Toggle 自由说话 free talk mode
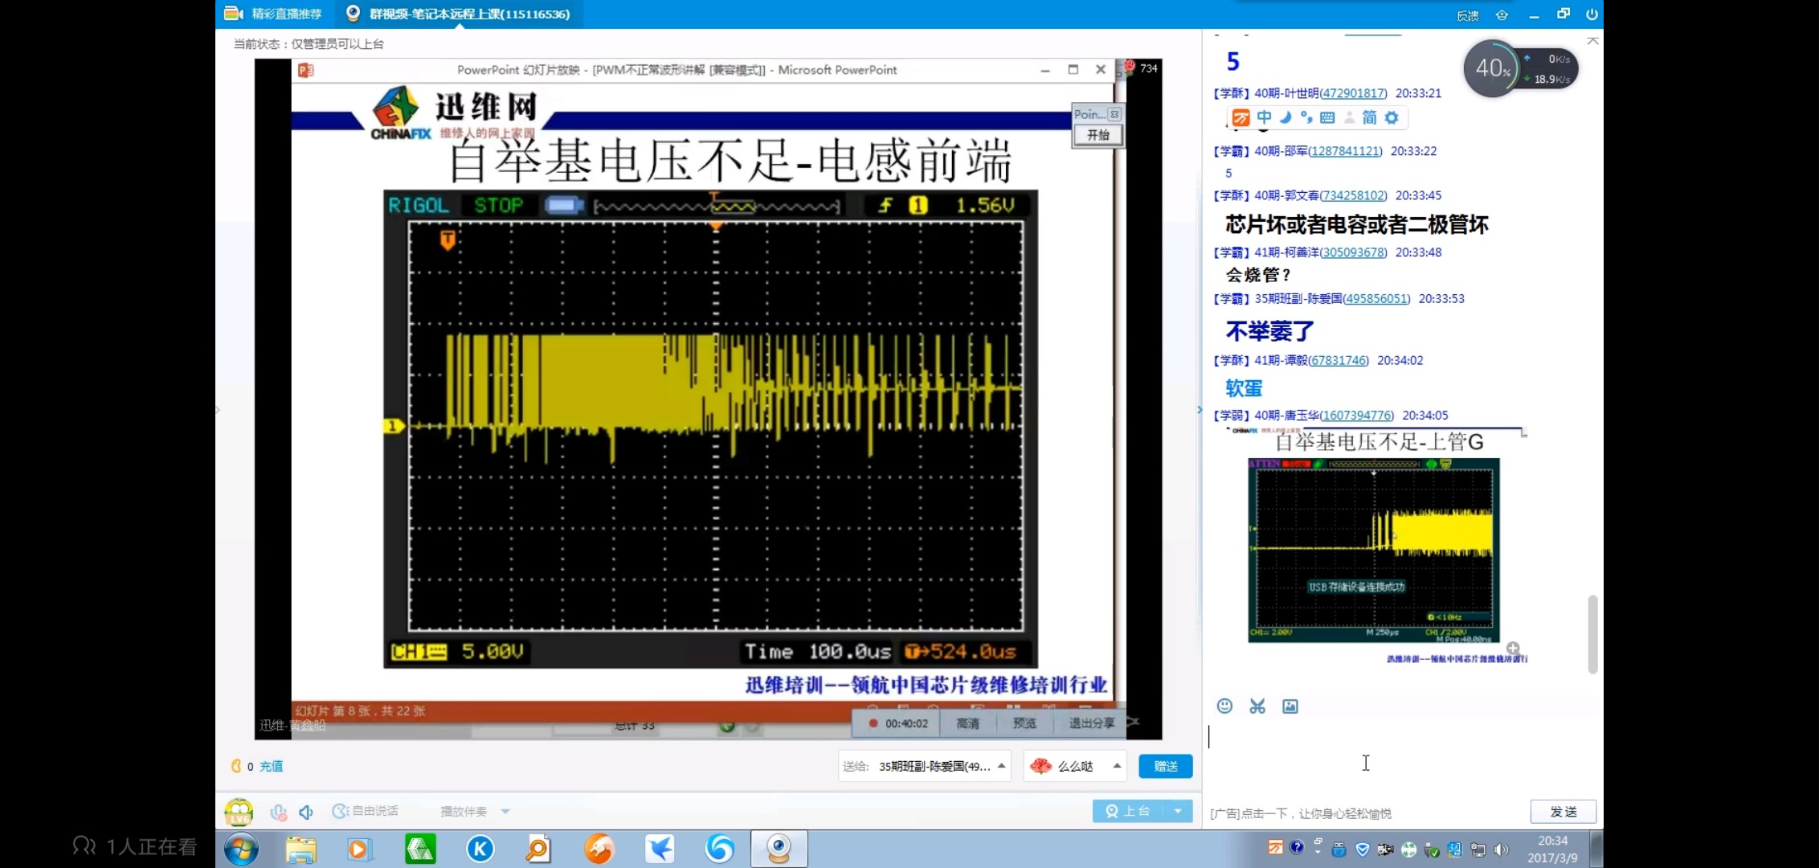Viewport: 1819px width, 868px height. [x=366, y=812]
